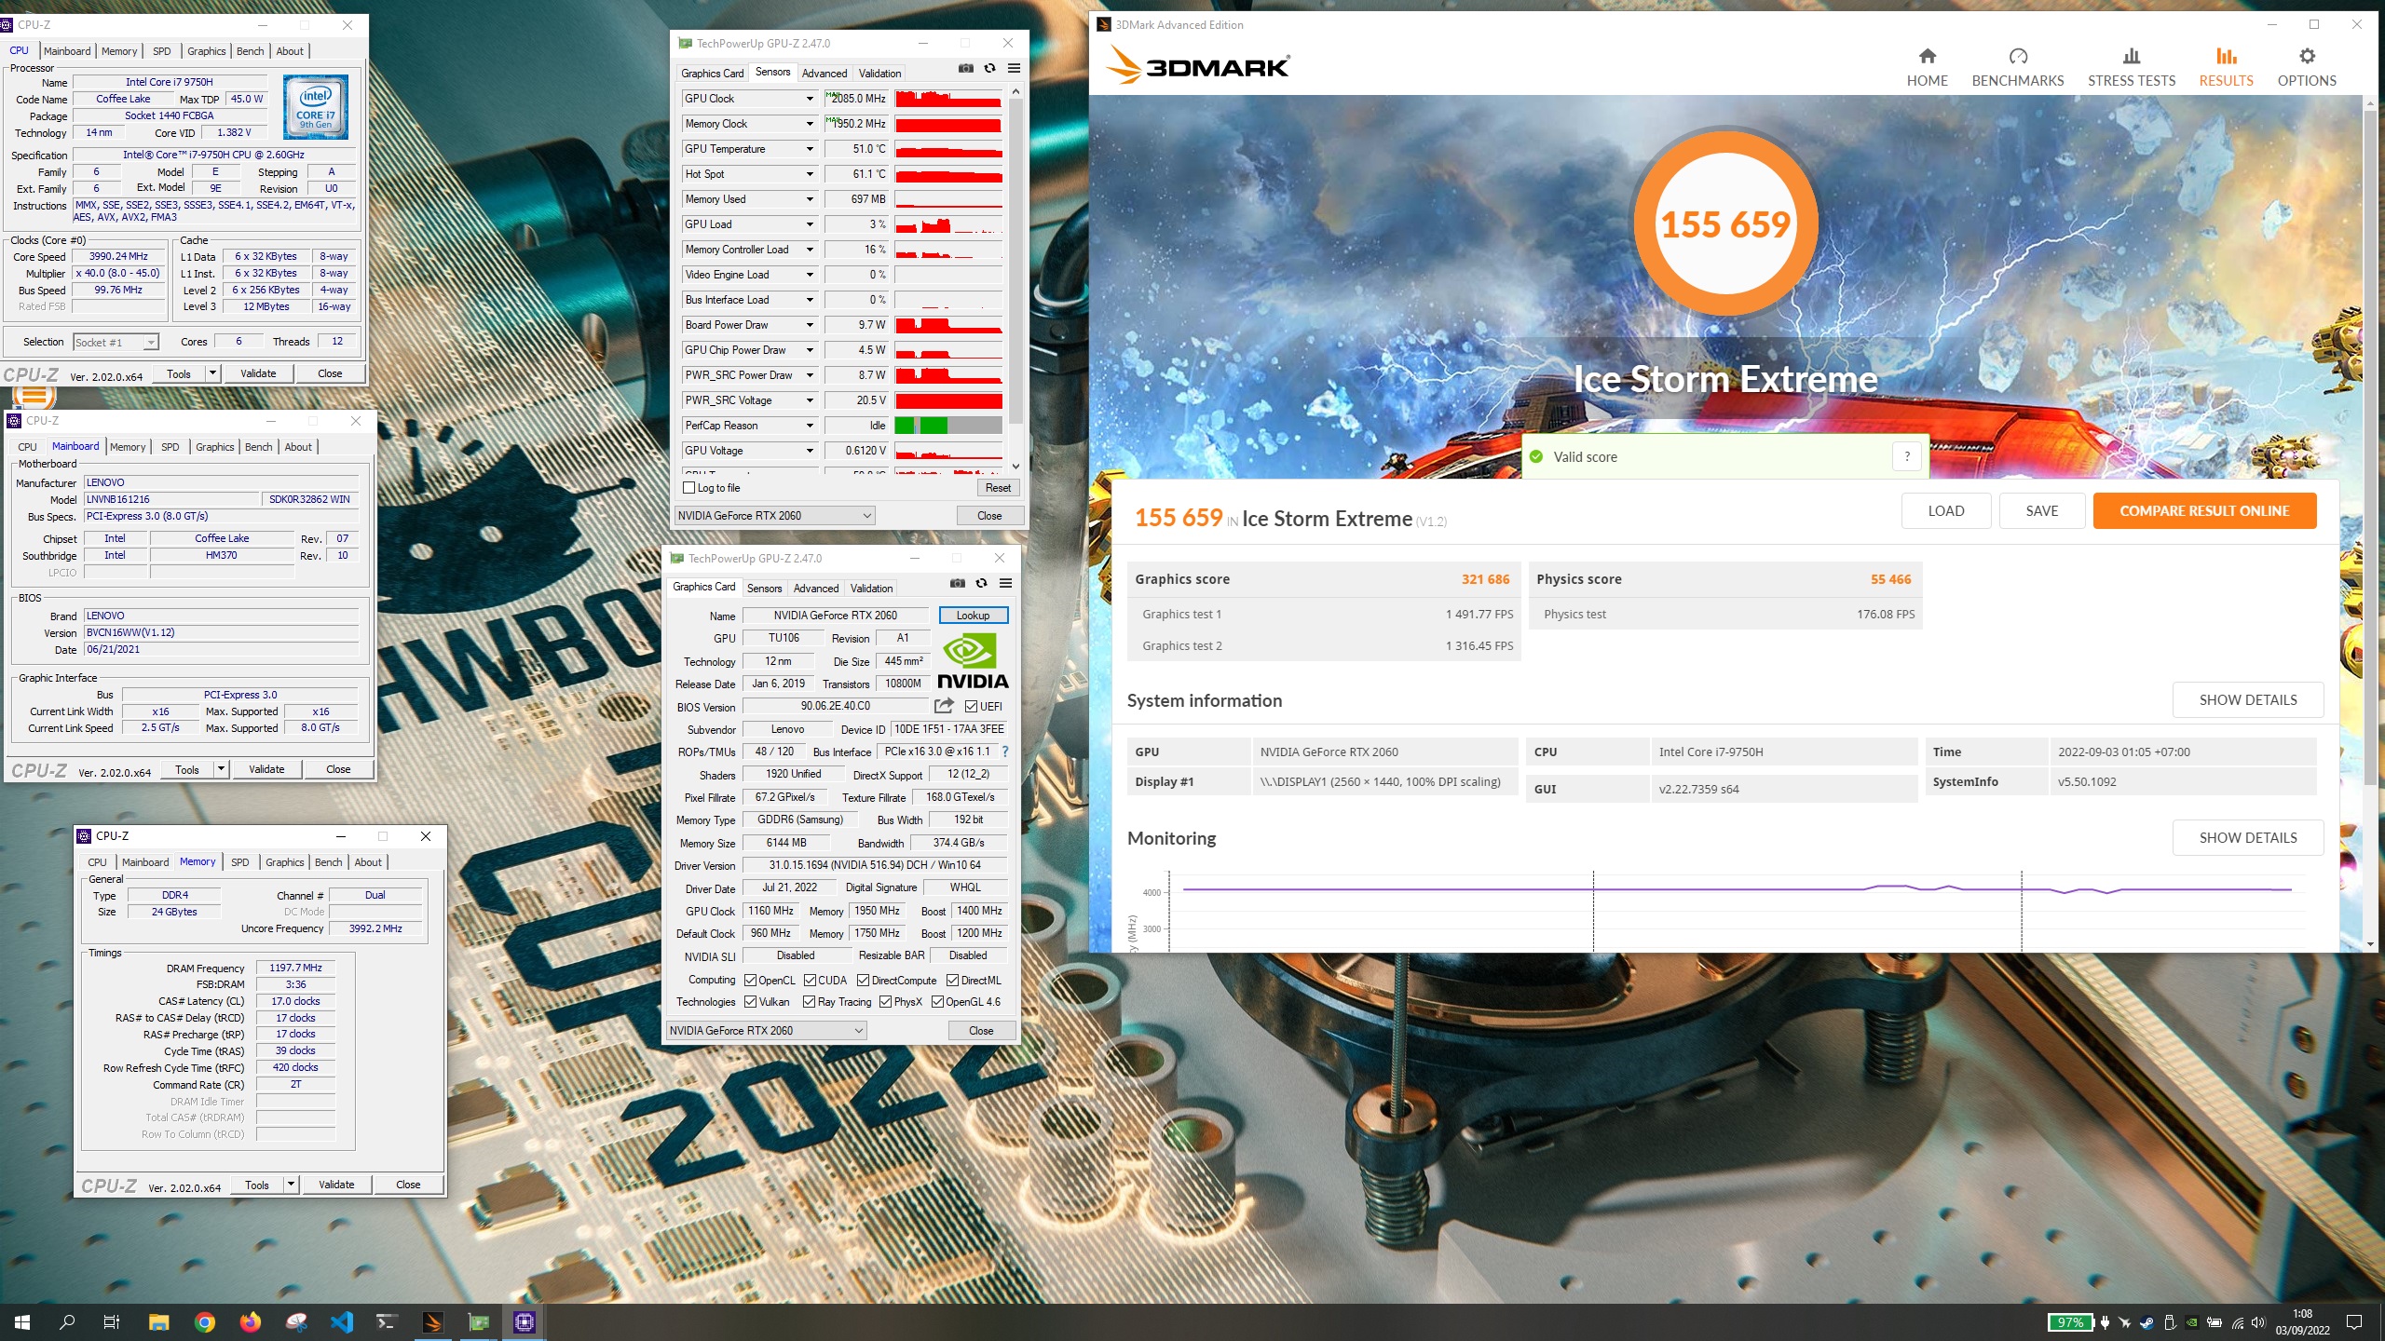Toggle UEFI checkbox in GPU-Z
The image size is (2385, 1341).
click(971, 707)
